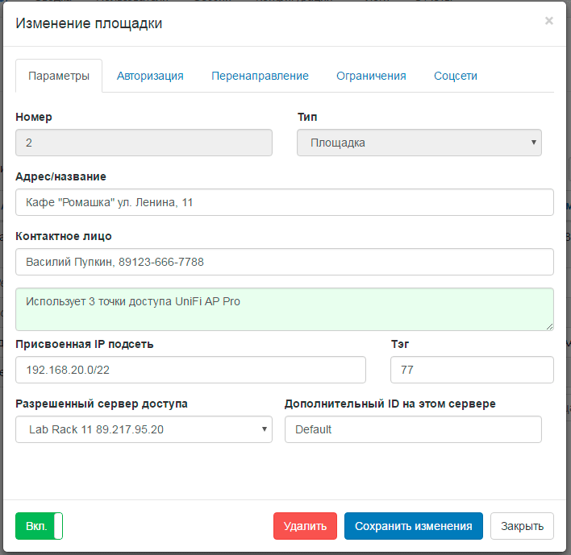This screenshot has width=571, height=555.
Task: Click the disabled Номер field
Action: coord(144,143)
